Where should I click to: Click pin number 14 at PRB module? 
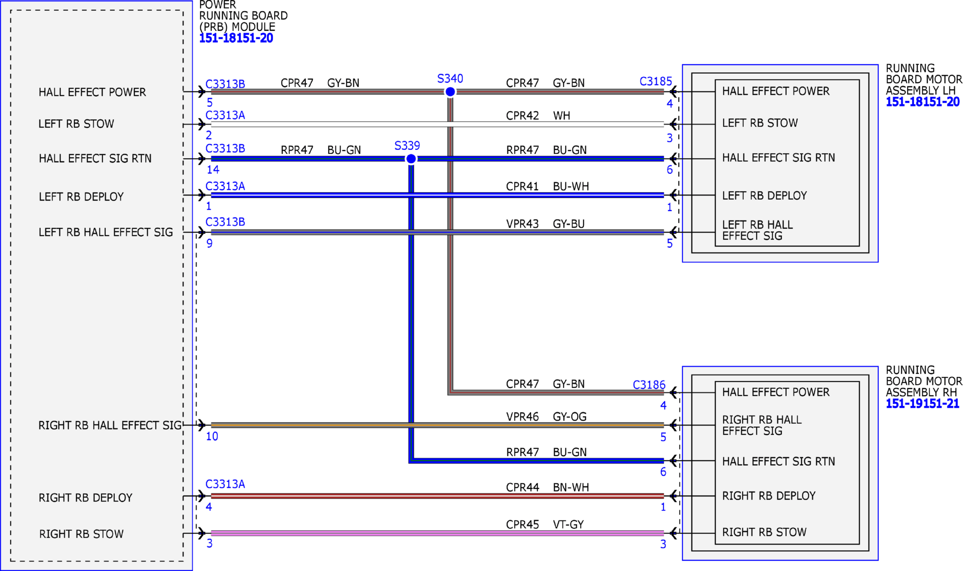coord(213,170)
